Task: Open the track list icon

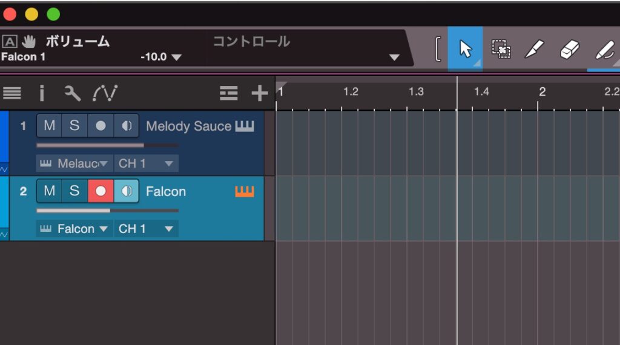Action: click(x=12, y=93)
